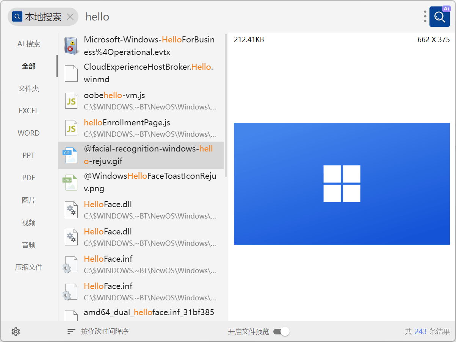Open the three-dot more options menu
The width and height of the screenshot is (456, 342).
pyautogui.click(x=425, y=17)
